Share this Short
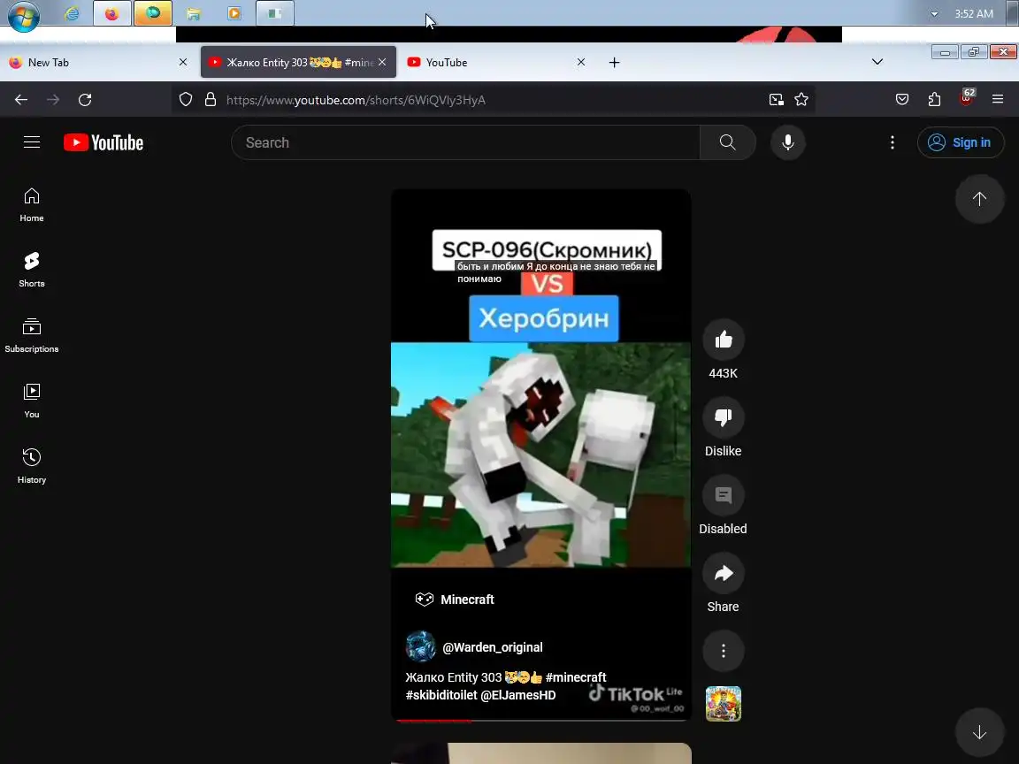Viewport: 1019px width, 764px height. [724, 574]
